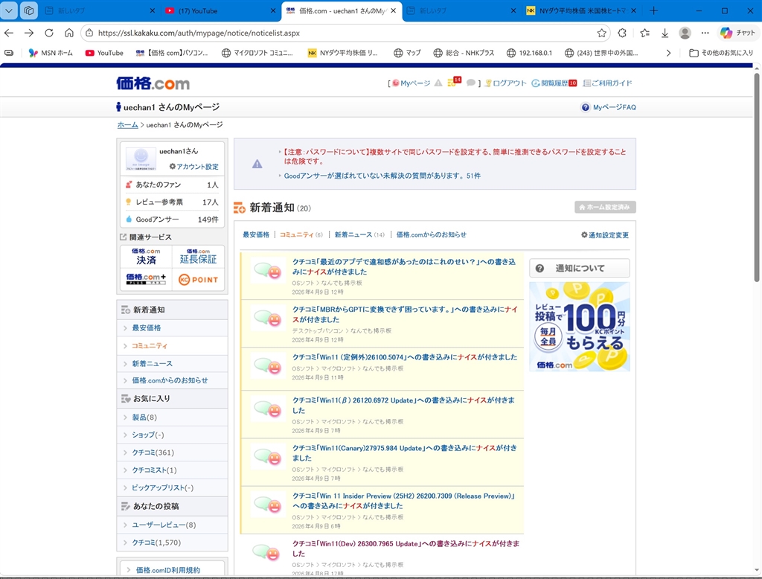This screenshot has width=762, height=579.
Task: Open unresolved Goodアンサー questions 51件 link
Action: [x=382, y=176]
